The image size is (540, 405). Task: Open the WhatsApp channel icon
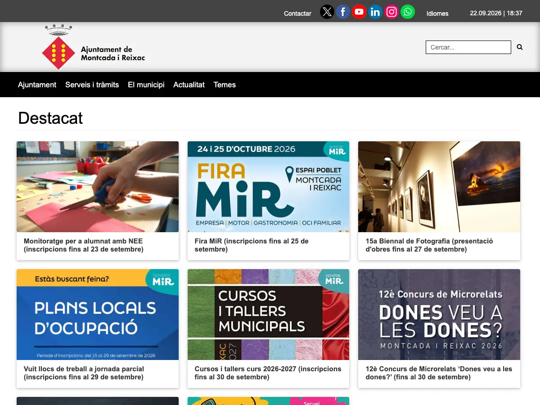(x=408, y=12)
